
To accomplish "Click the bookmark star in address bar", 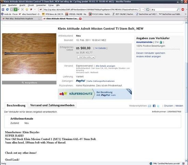I will click(140, 10).
